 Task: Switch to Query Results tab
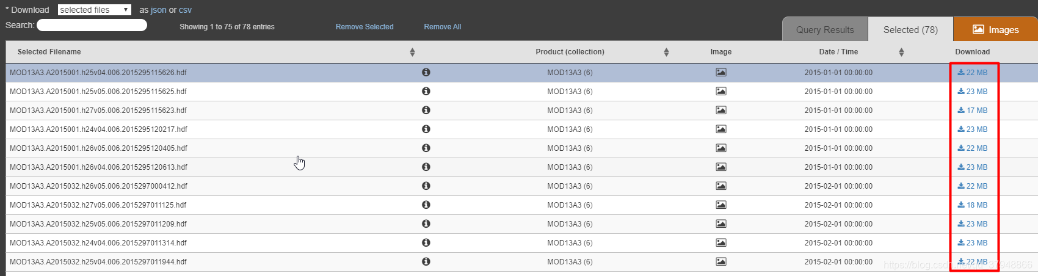pyautogui.click(x=825, y=29)
